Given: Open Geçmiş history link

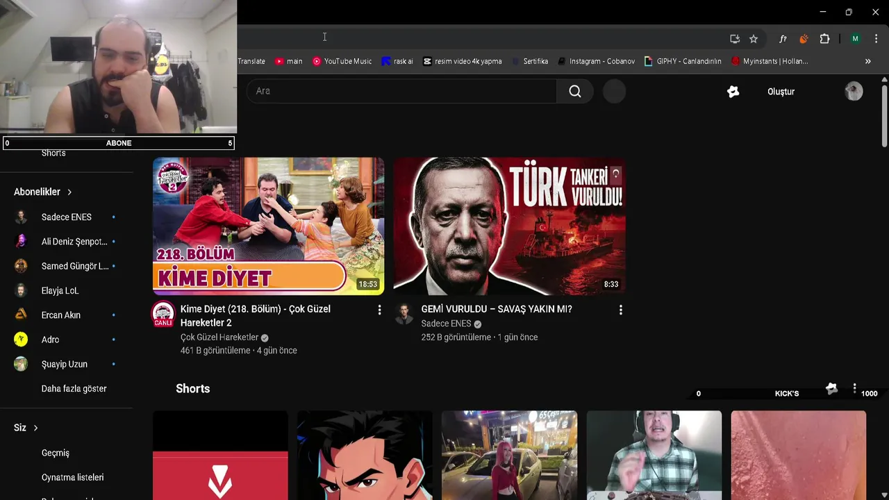Looking at the screenshot, I should click(x=56, y=453).
